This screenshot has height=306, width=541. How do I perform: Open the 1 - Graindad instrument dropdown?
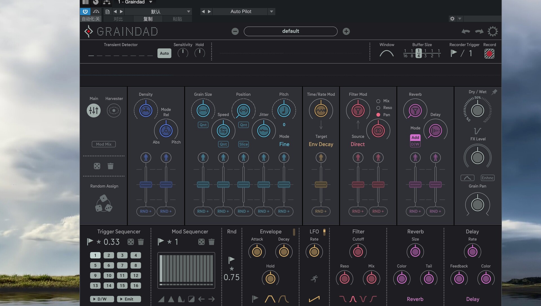pos(151,2)
